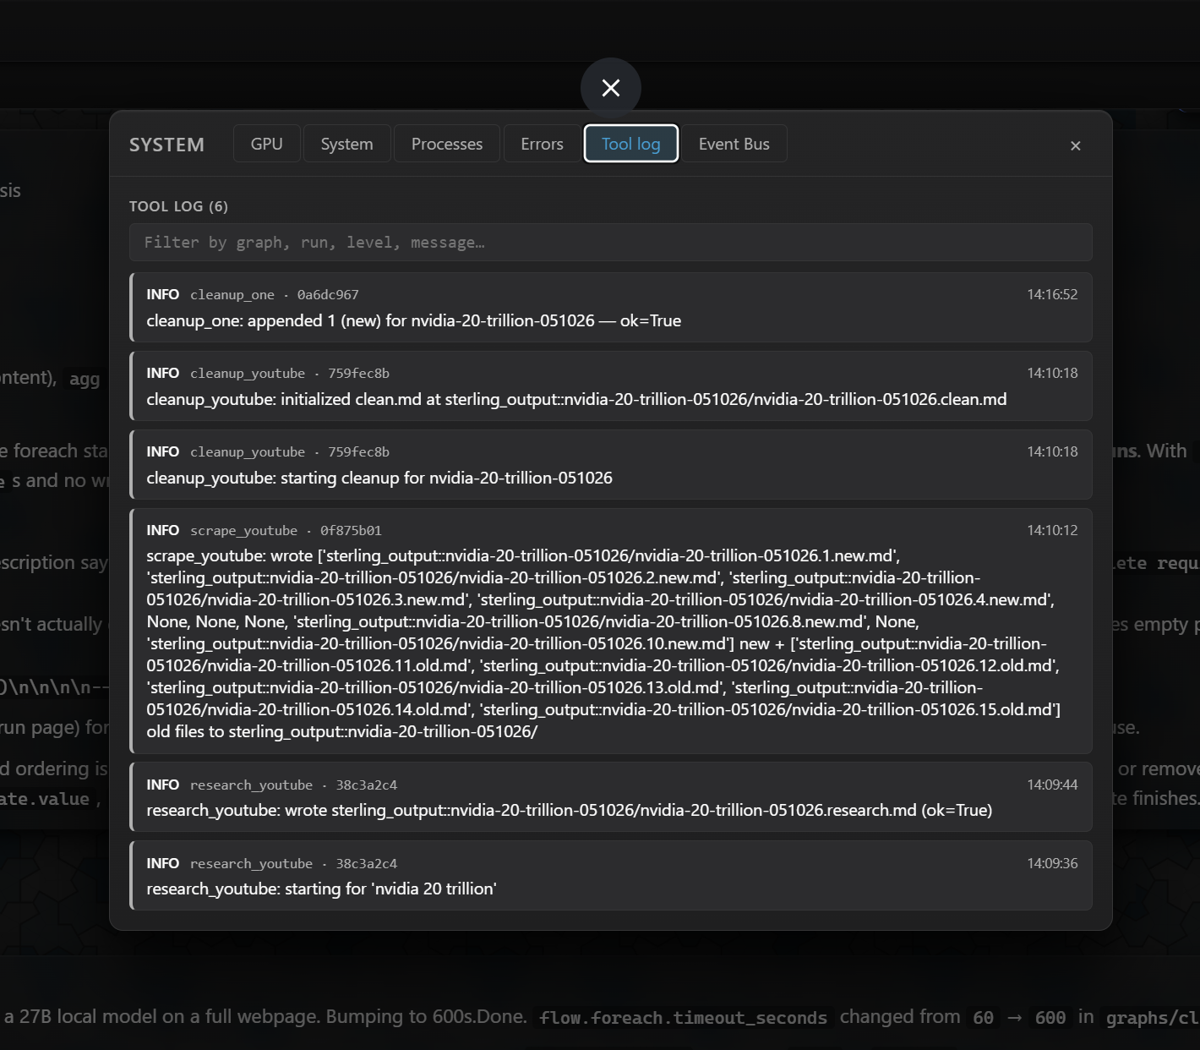
Task: Click the 'starting cleanup for nvidia-20-trillion' message
Action: pyautogui.click(x=379, y=478)
